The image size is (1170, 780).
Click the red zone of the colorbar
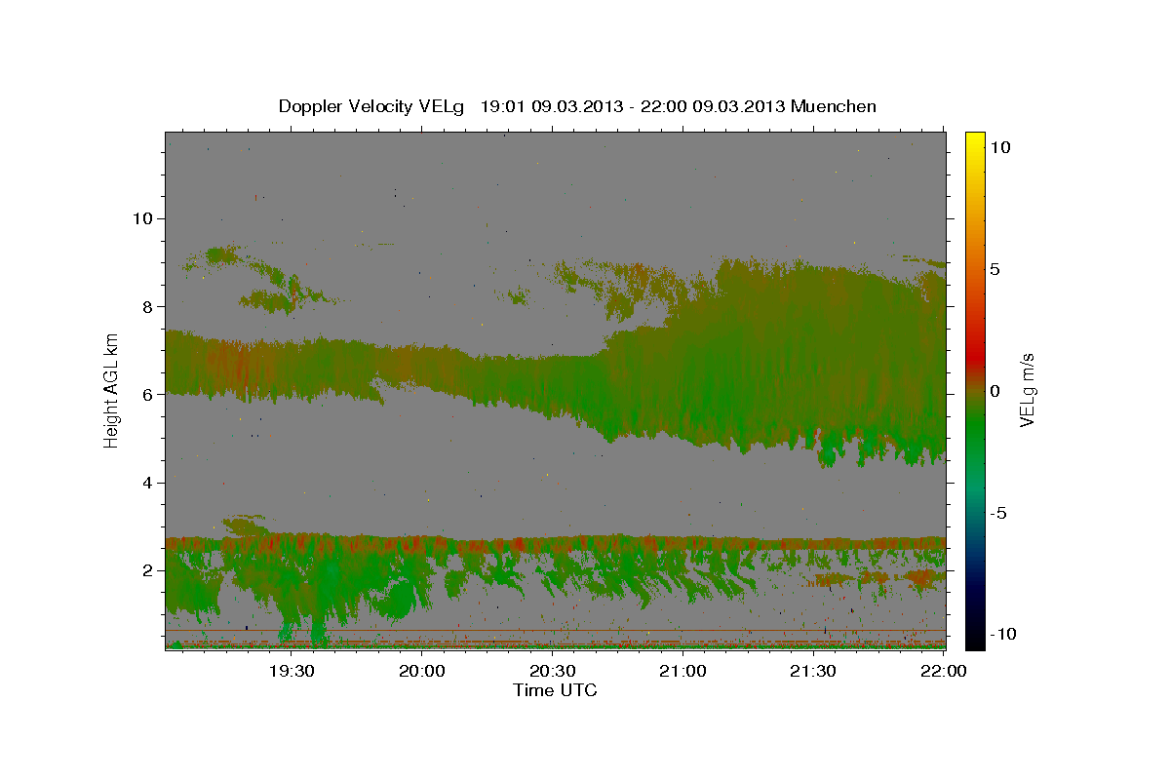point(974,356)
